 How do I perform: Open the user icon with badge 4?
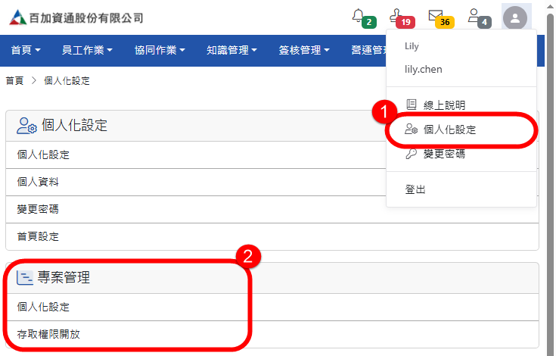coord(480,18)
